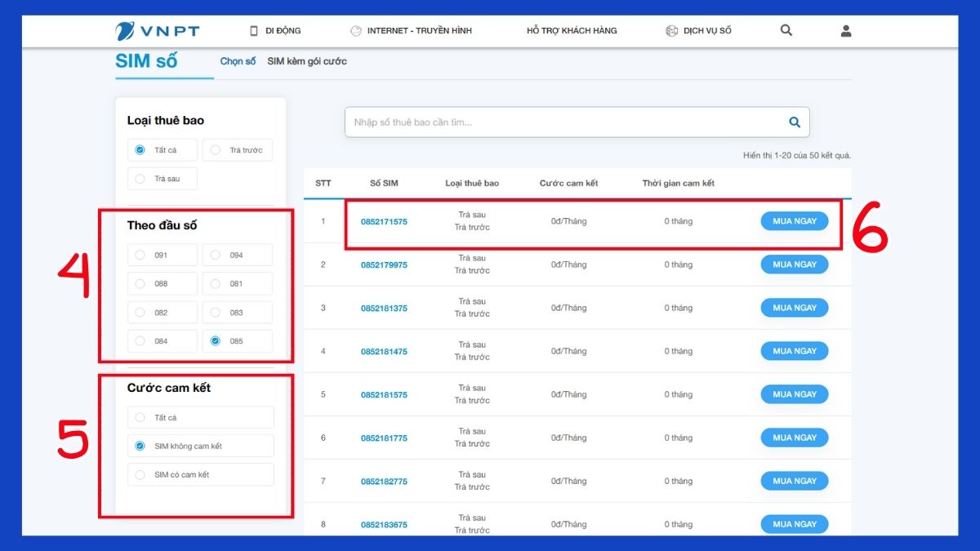Choose the 091 number prefix
The width and height of the screenshot is (980, 551).
(162, 256)
